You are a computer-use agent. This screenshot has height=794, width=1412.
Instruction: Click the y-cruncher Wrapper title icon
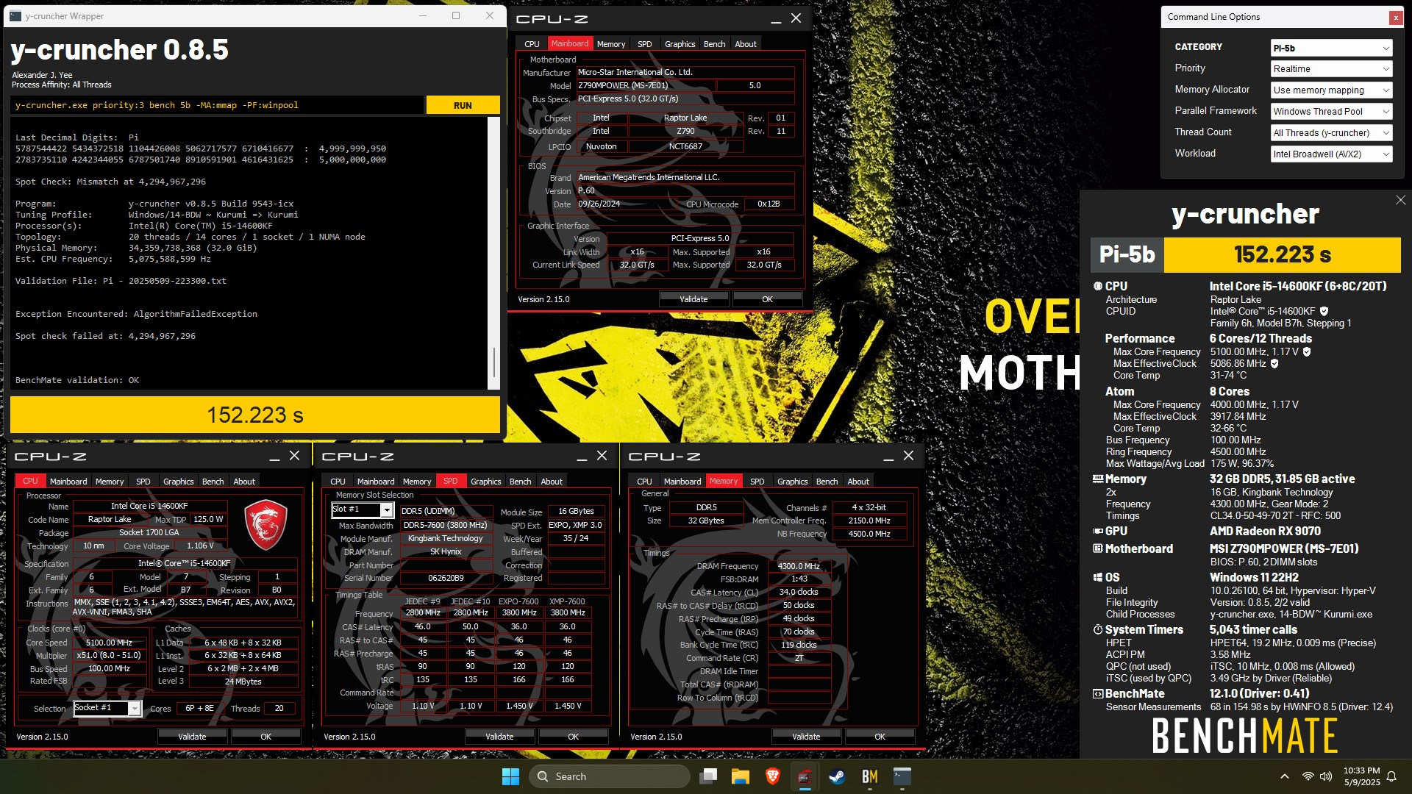(15, 15)
